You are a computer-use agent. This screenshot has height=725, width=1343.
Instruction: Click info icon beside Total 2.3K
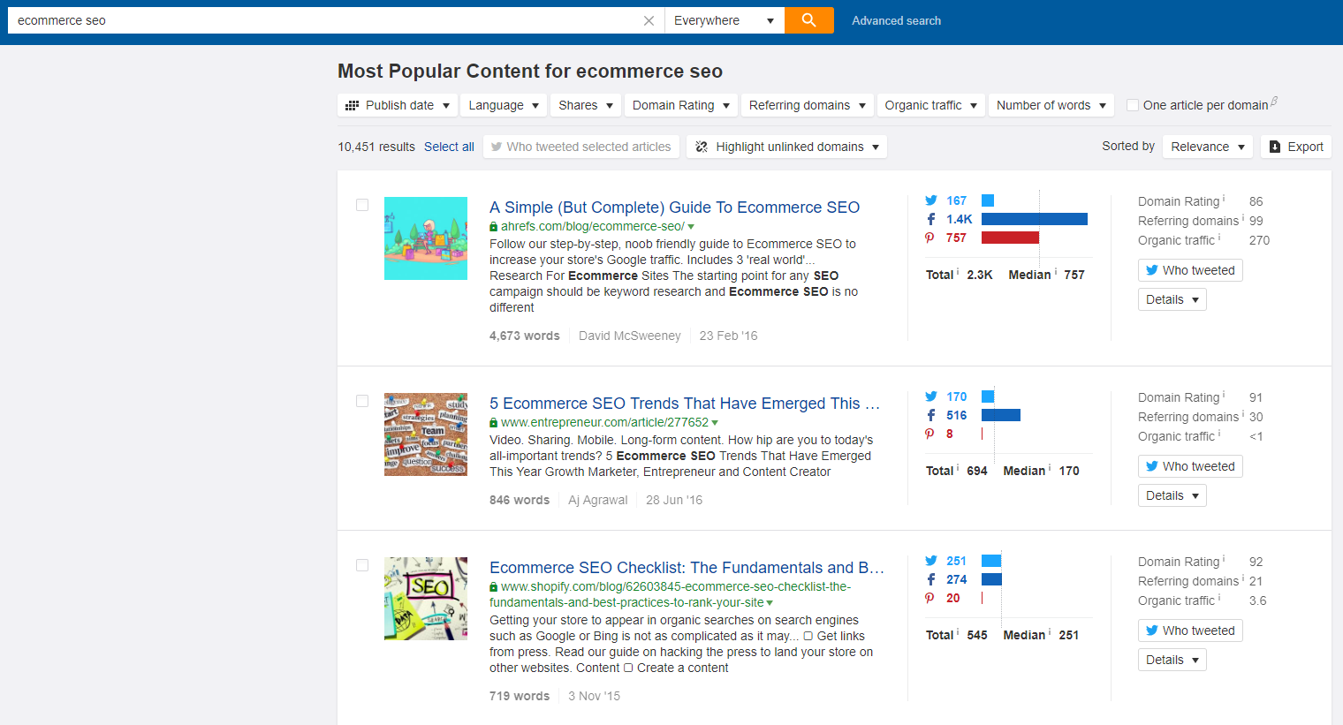958,272
